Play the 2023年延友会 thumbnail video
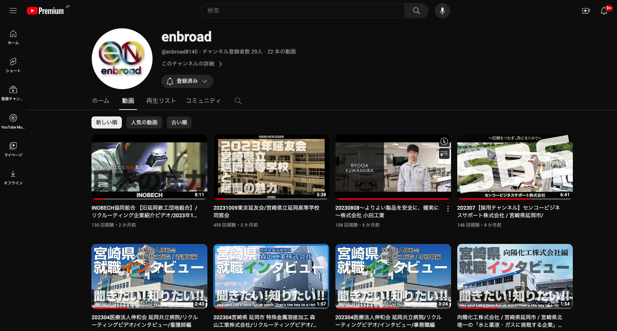617x331 pixels. (271, 167)
